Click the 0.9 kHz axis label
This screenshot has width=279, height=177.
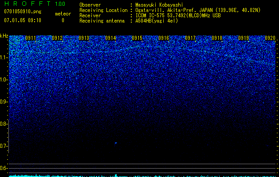(4, 102)
